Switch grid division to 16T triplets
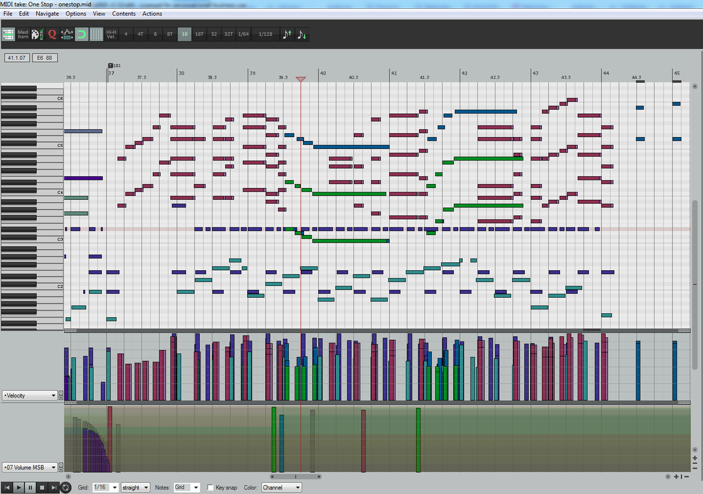The image size is (703, 494). pyautogui.click(x=199, y=34)
